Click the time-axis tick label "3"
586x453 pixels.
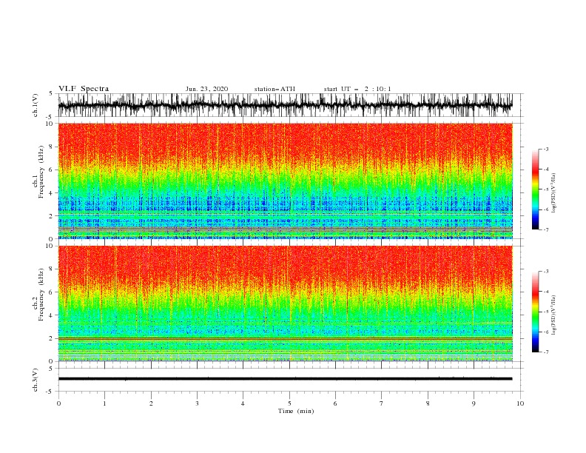point(197,403)
